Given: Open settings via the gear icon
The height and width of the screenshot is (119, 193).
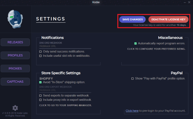Looking at the screenshot, I should (15, 108).
